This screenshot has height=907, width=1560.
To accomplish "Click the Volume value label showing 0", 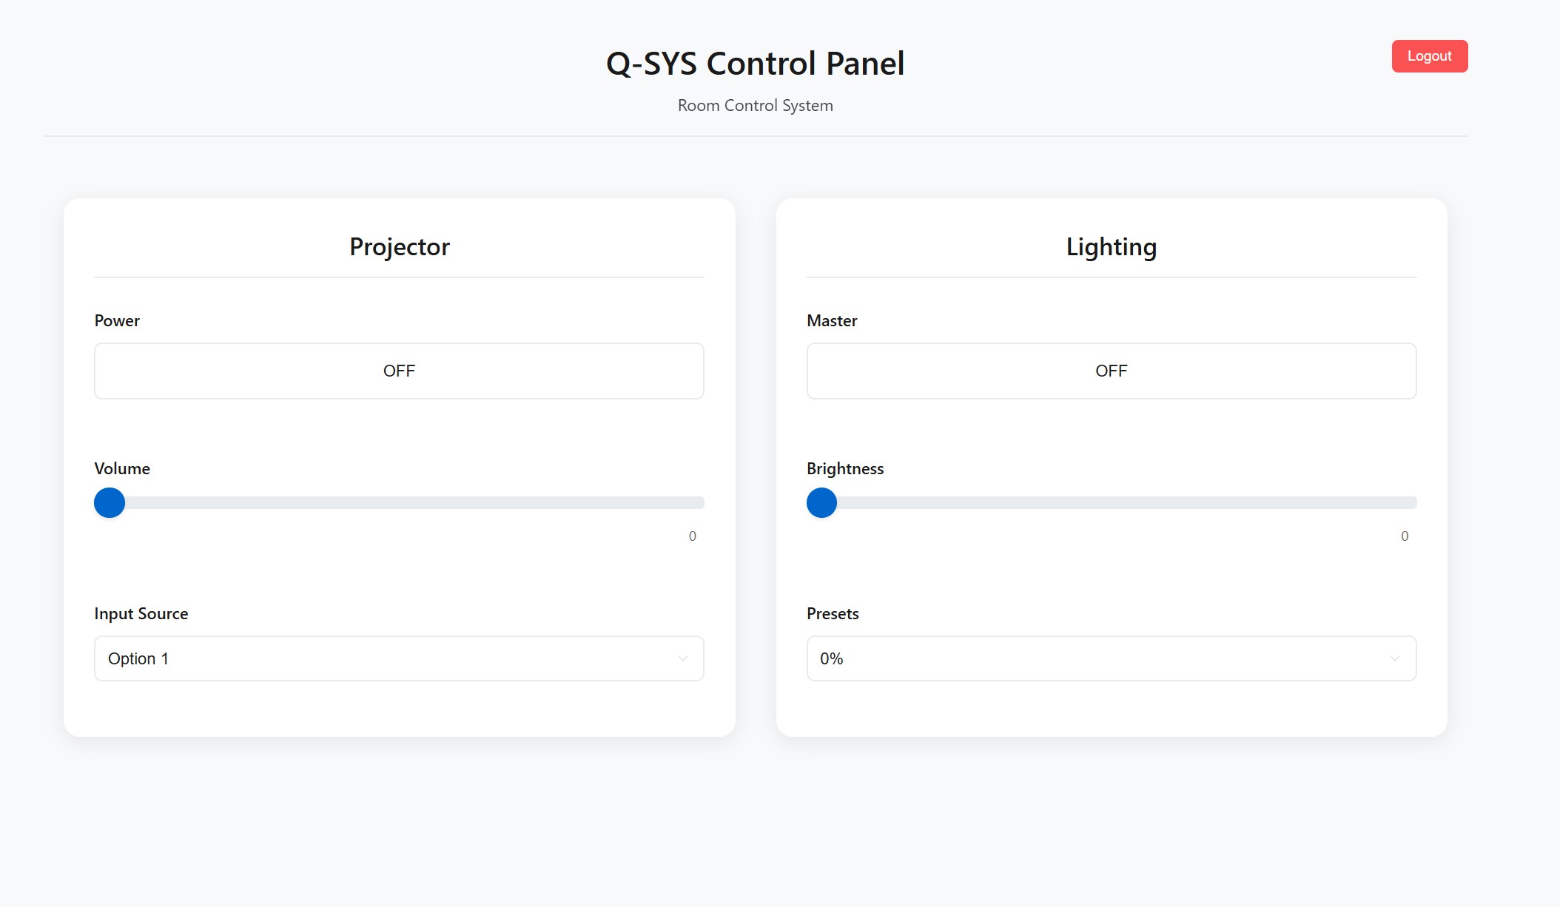I will 693,536.
